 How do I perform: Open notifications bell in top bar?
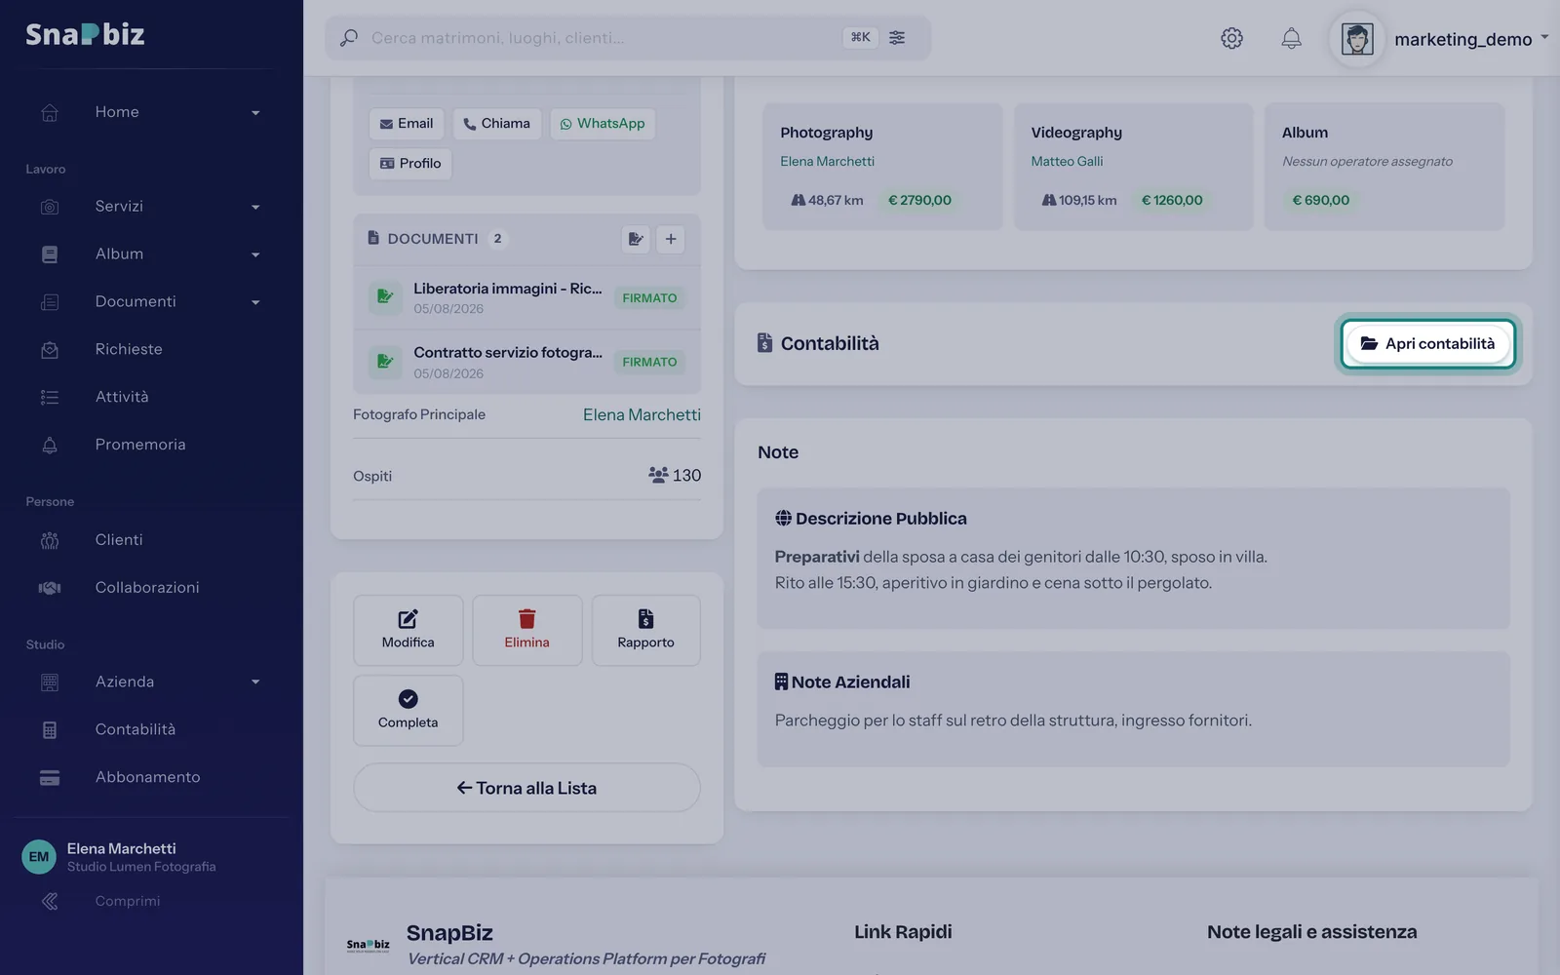tap(1291, 38)
